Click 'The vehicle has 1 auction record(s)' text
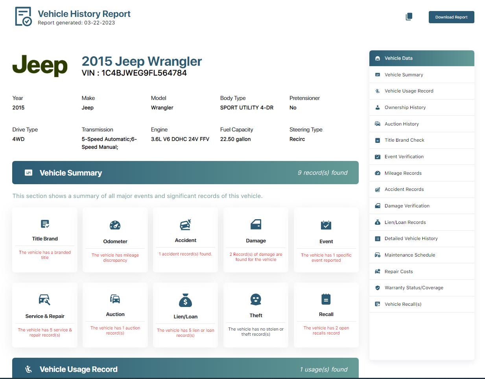Screen dimensions: 485x379 [x=115, y=331]
